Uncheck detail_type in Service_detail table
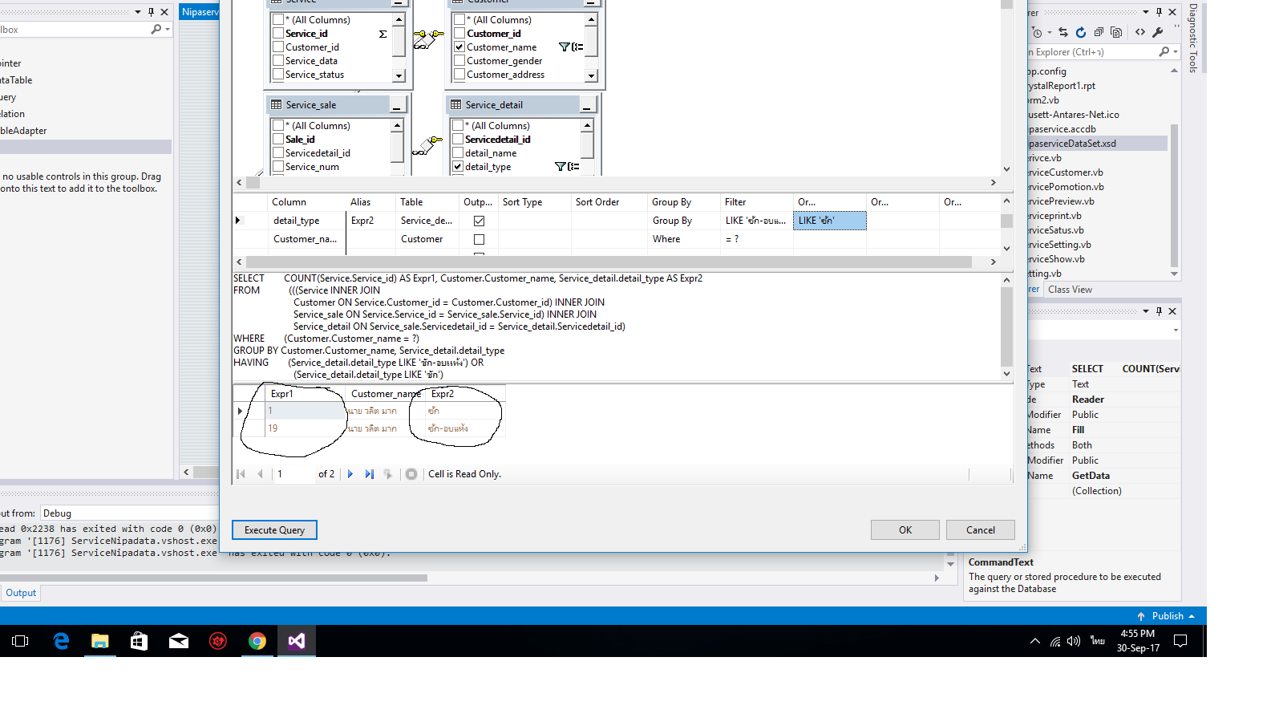The height and width of the screenshot is (722, 1283). [458, 166]
